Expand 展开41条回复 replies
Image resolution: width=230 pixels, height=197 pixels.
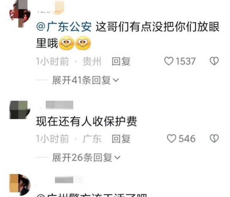click(x=85, y=80)
